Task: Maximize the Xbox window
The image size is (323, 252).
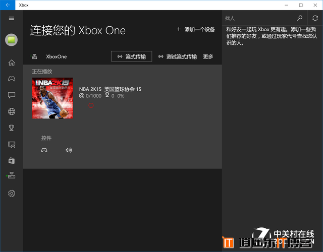Action: point(301,5)
